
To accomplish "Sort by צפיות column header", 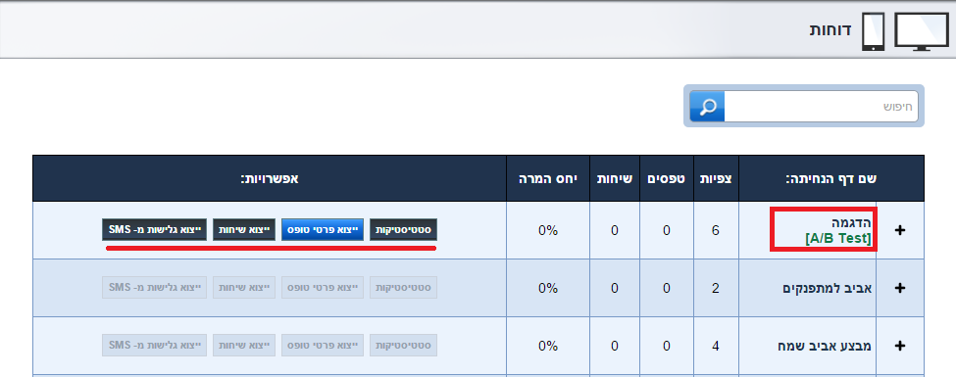I will coord(716,179).
